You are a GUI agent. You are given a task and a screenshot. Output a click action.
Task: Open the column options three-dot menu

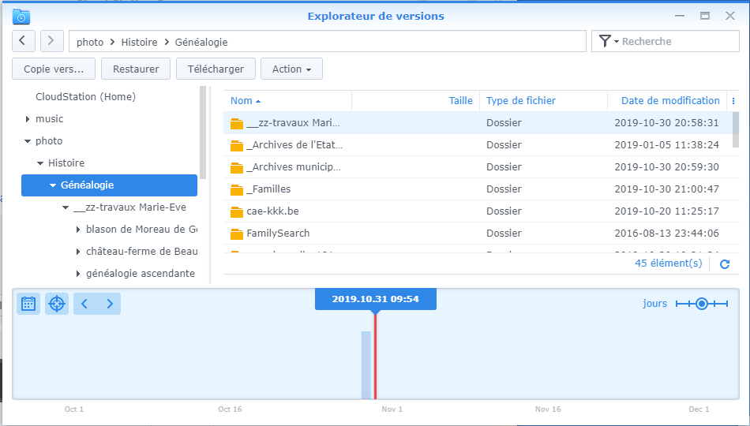click(x=733, y=101)
